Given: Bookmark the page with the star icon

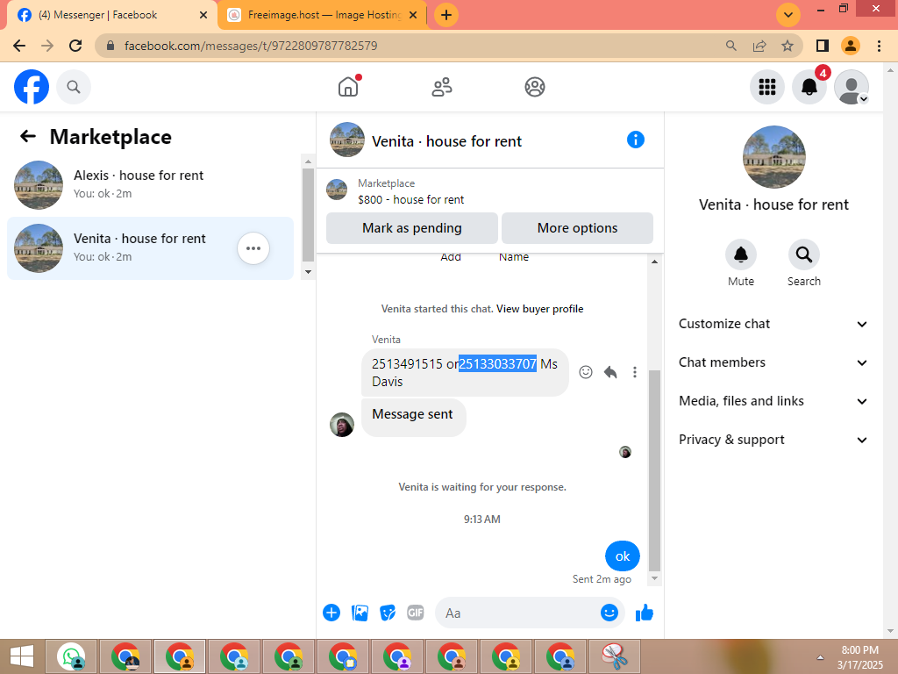Looking at the screenshot, I should pos(788,46).
